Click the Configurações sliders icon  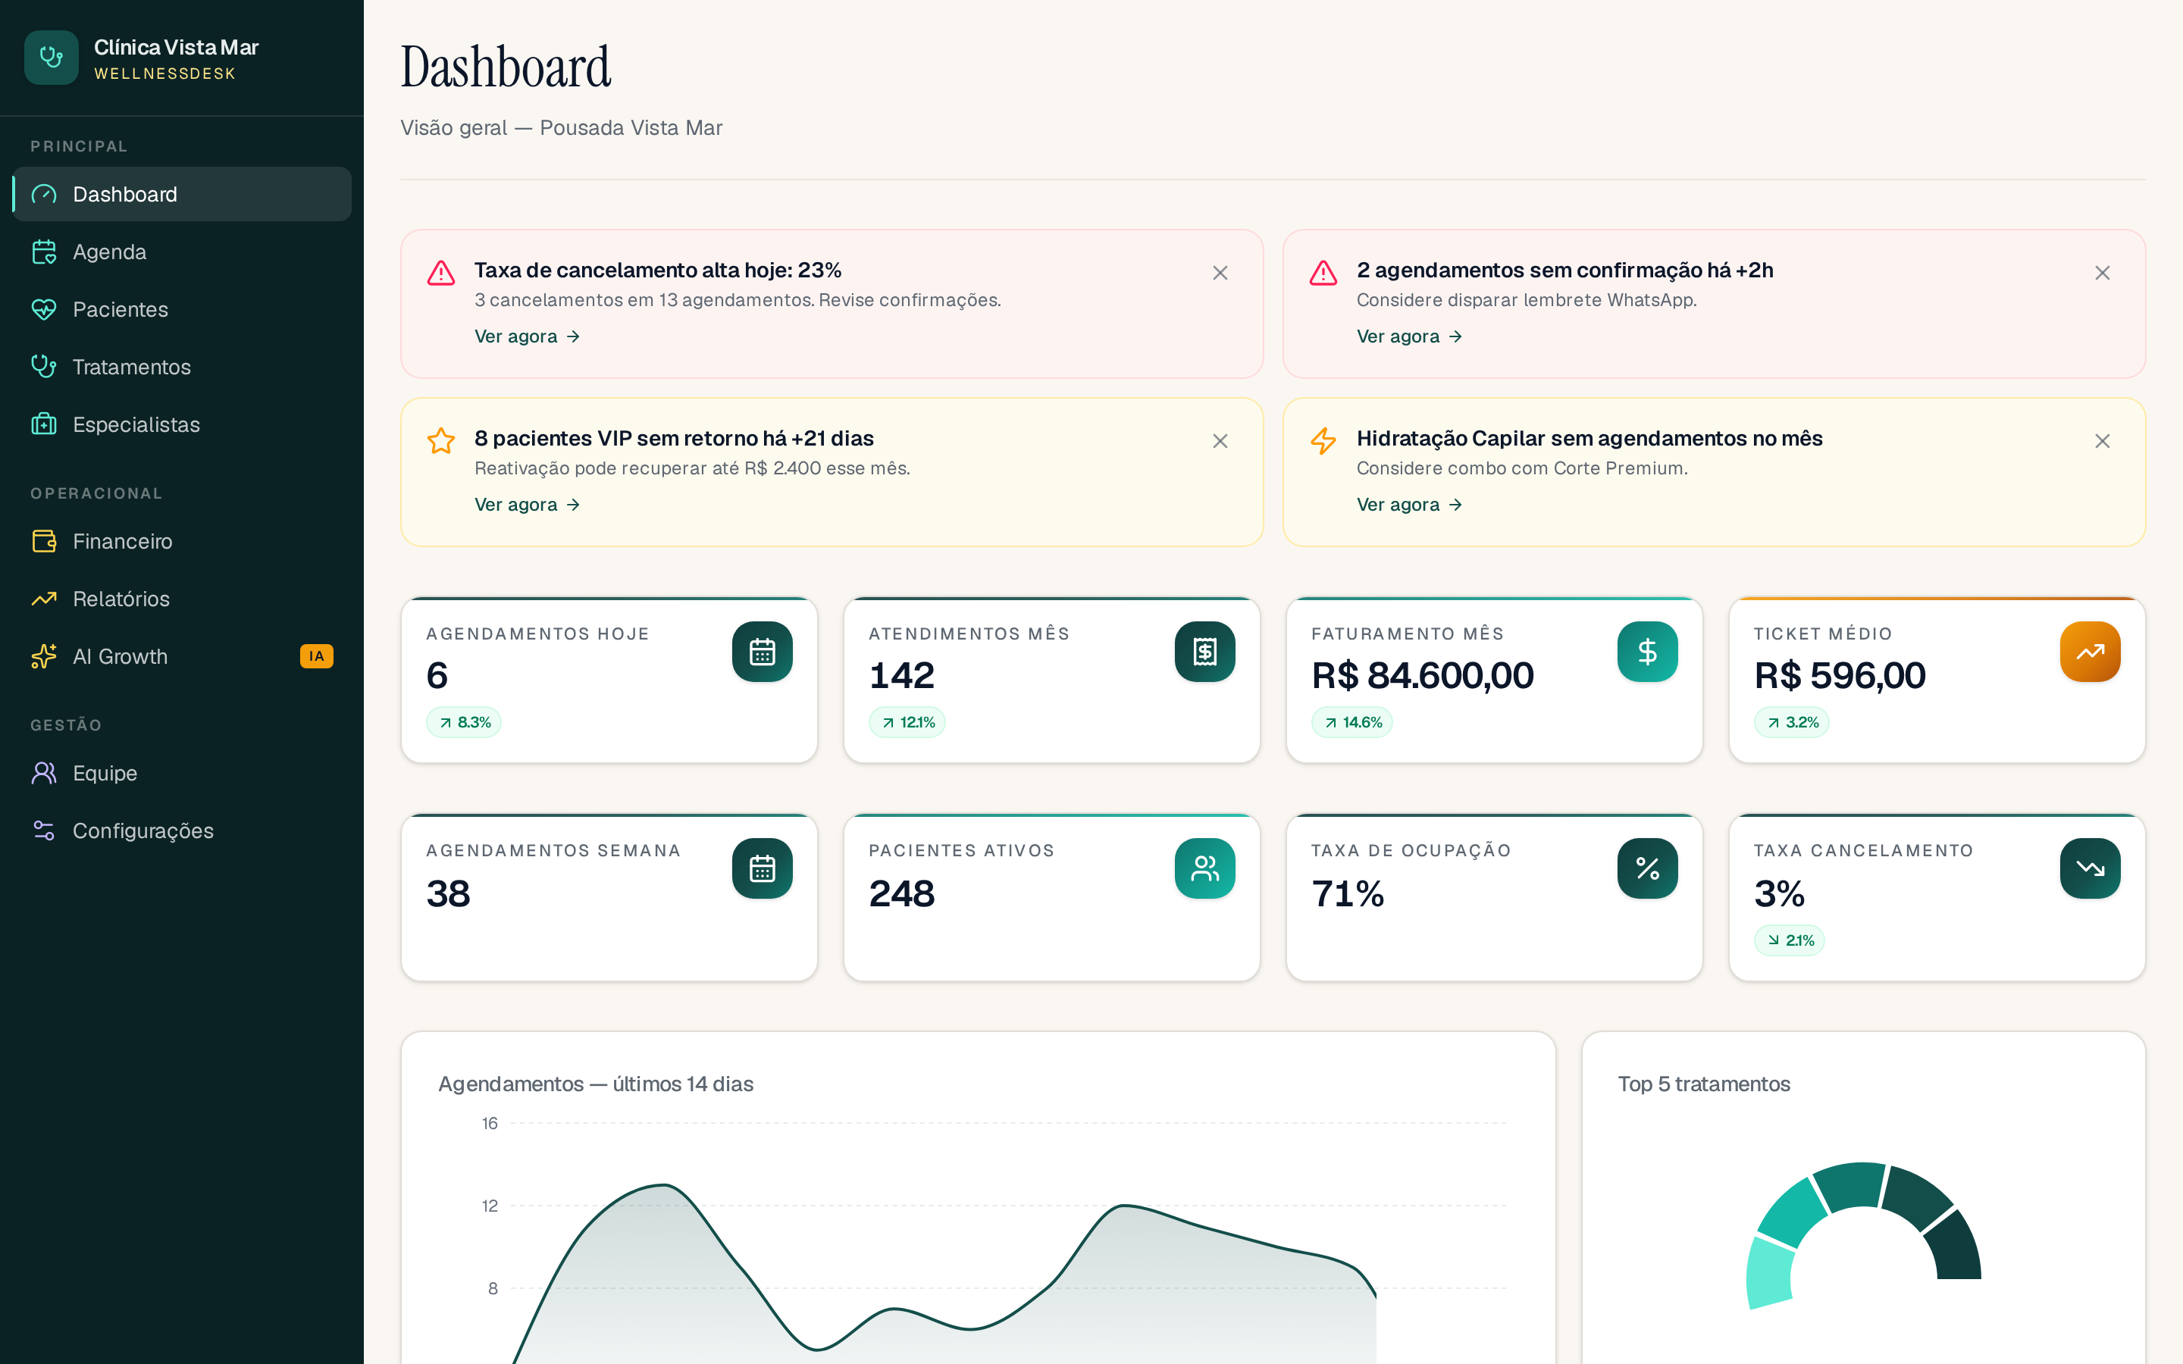tap(44, 831)
